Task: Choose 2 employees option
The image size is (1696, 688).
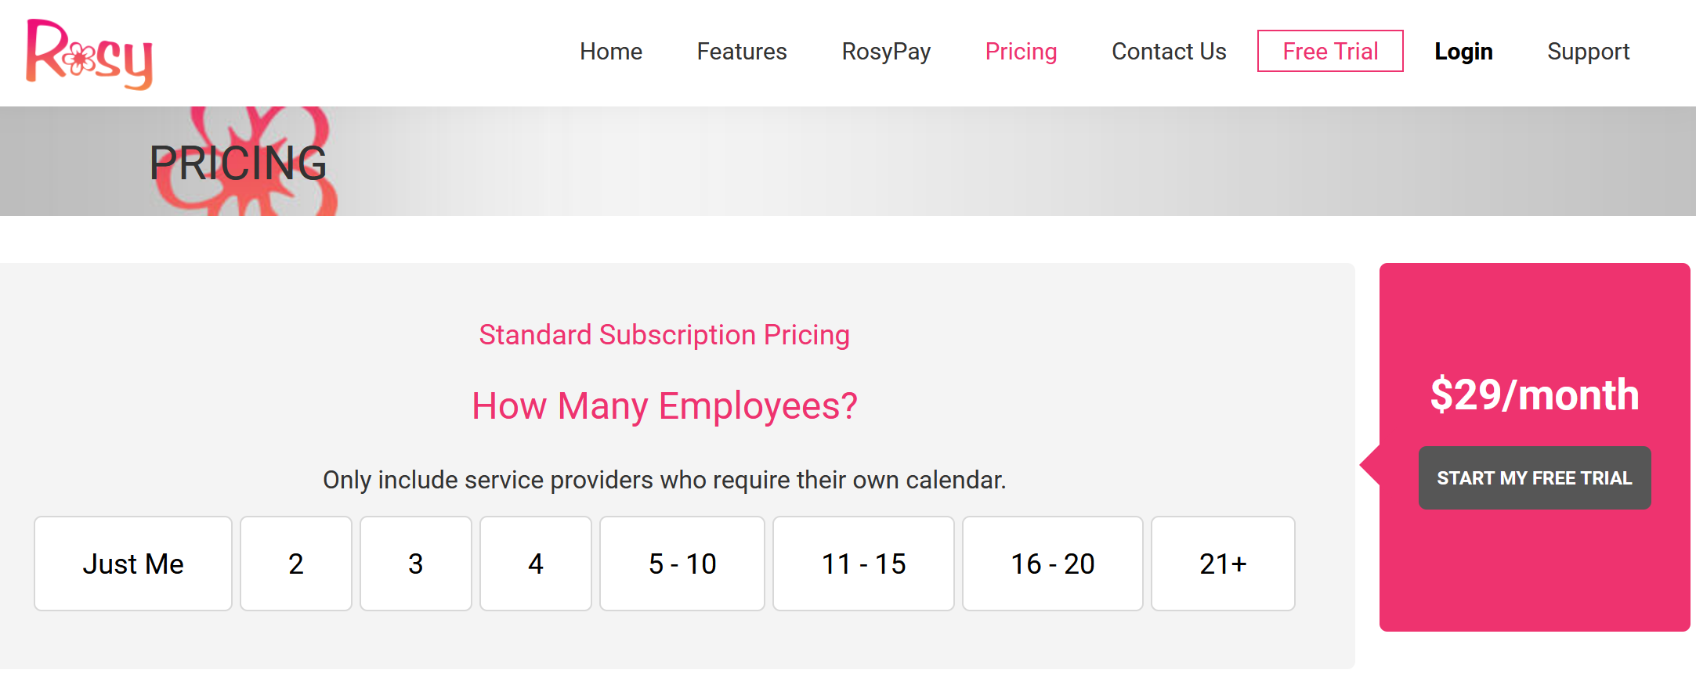Action: point(296,564)
